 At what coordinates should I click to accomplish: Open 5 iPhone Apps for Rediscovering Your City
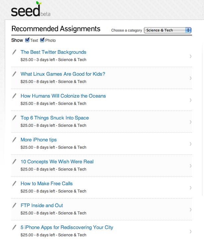point(67,227)
